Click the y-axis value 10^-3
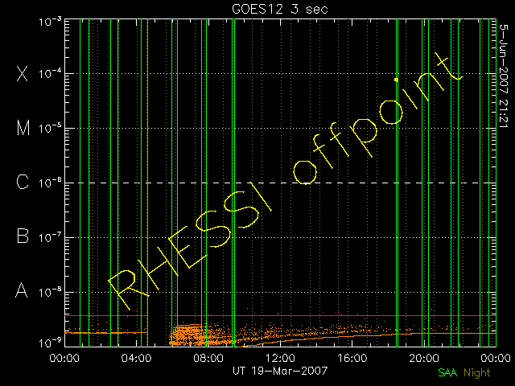Image resolution: width=515 pixels, height=386 pixels. point(50,22)
